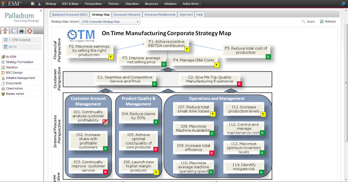Viewport: 348px width, 182px height.
Task: Click green indicator on I04 objective
Action: point(156,122)
